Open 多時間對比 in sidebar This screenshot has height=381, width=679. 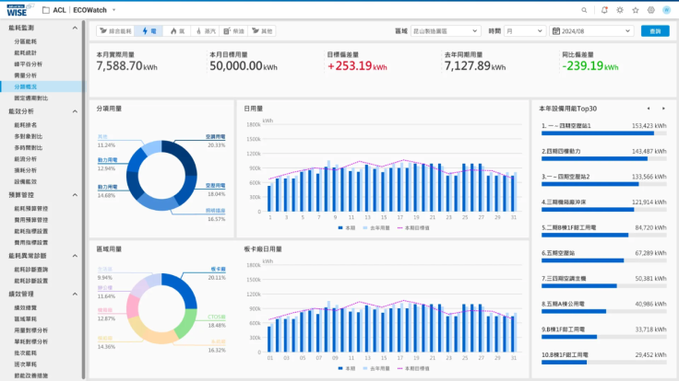pos(29,148)
